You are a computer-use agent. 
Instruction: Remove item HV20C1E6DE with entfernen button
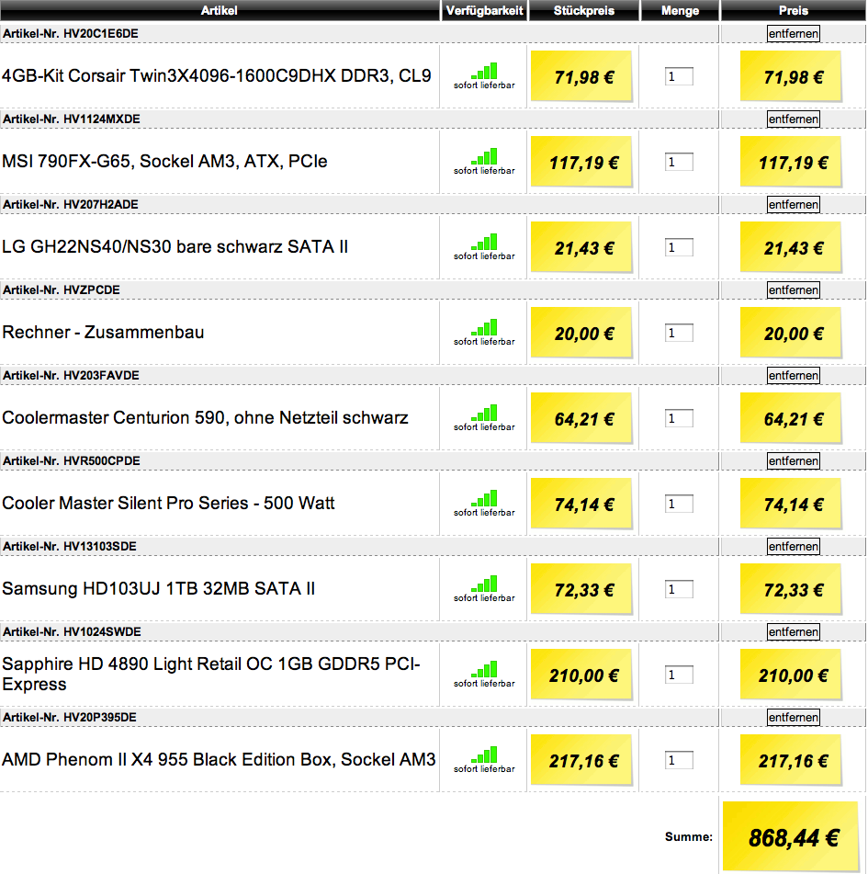click(x=793, y=33)
